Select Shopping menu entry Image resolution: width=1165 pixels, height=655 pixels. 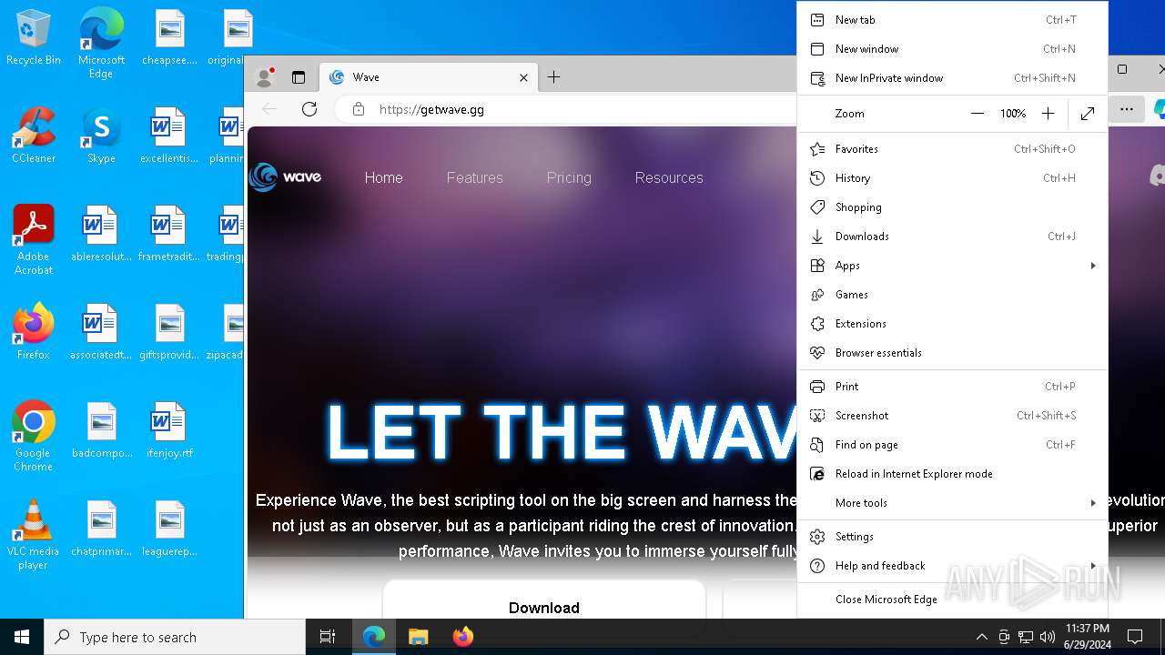pos(952,207)
